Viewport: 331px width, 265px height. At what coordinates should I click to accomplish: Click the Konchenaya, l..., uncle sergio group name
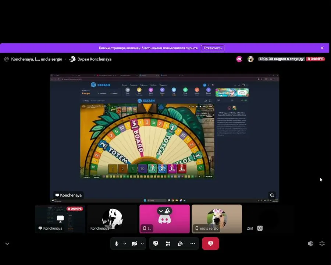point(36,59)
